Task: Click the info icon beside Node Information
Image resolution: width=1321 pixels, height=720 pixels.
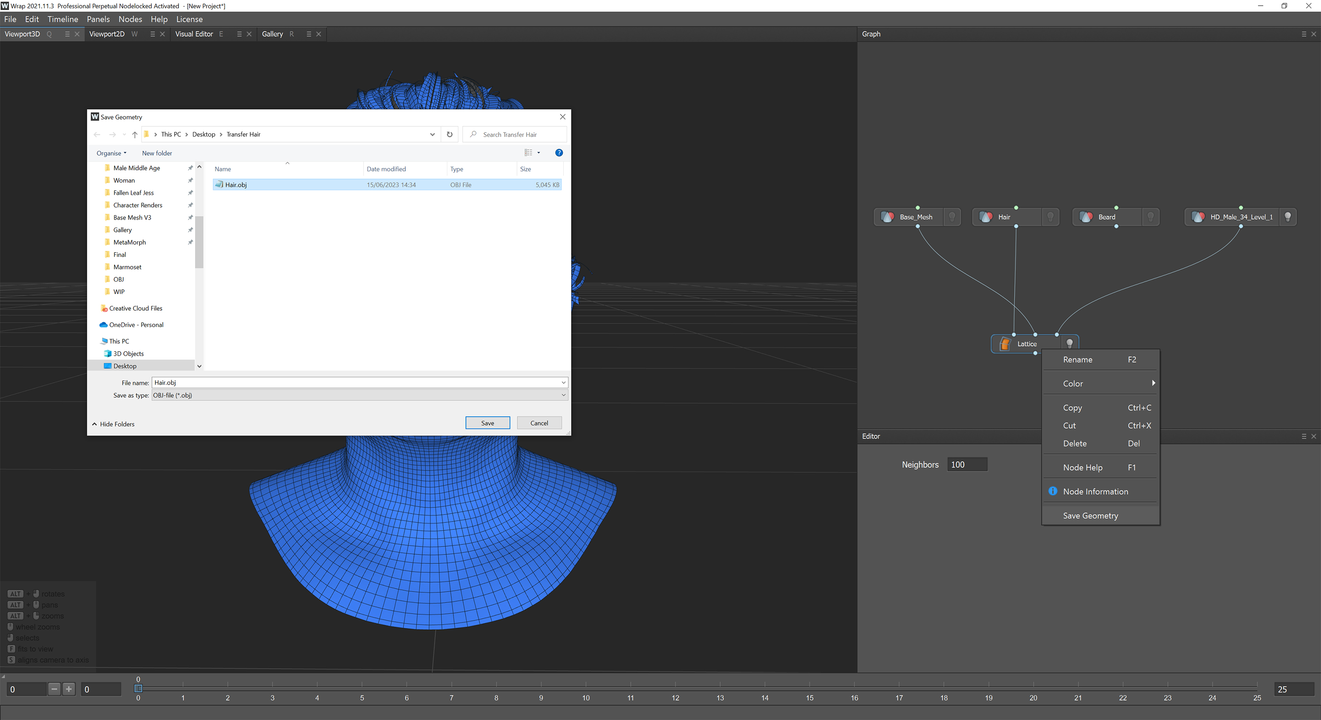Action: (1053, 491)
